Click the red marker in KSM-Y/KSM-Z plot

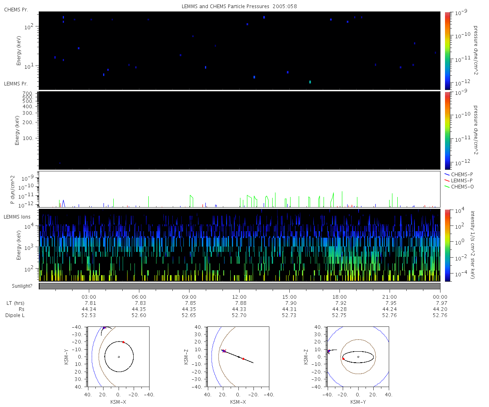point(344,359)
